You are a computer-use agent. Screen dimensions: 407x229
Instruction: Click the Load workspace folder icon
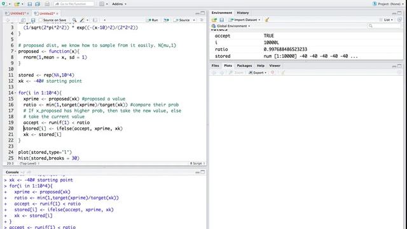214,20
